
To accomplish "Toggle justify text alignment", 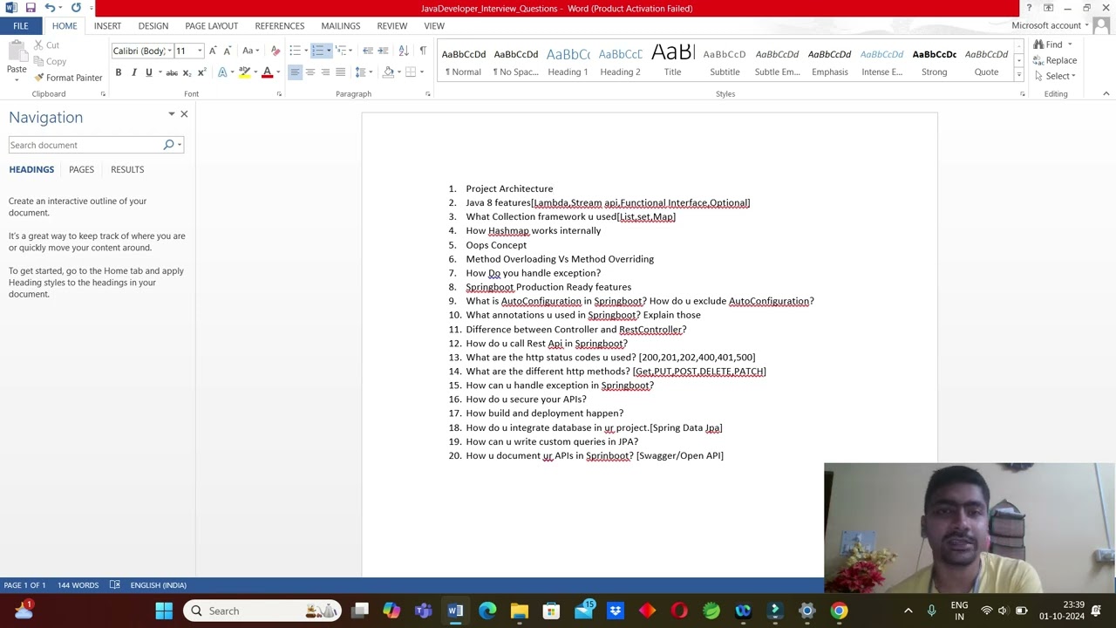I will (x=340, y=72).
